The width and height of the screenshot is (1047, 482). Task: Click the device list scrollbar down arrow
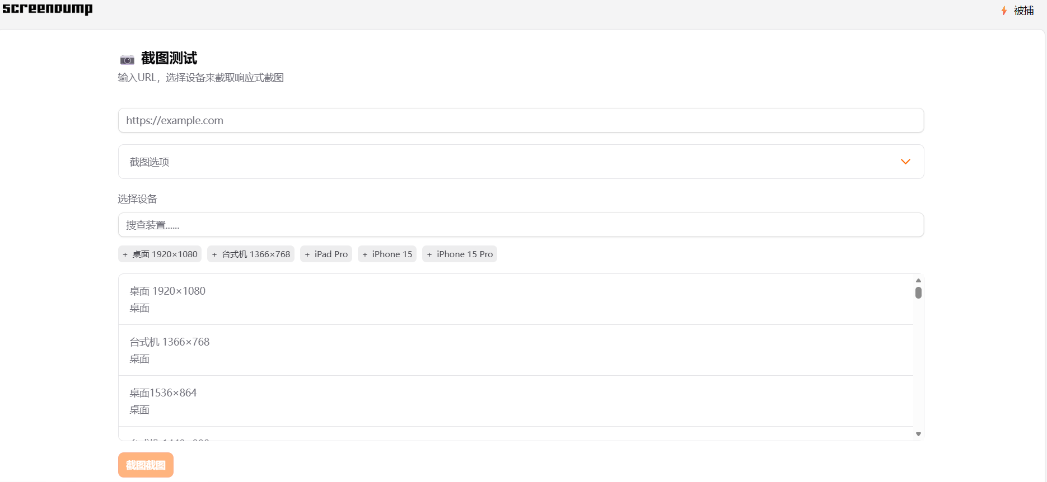click(x=918, y=434)
